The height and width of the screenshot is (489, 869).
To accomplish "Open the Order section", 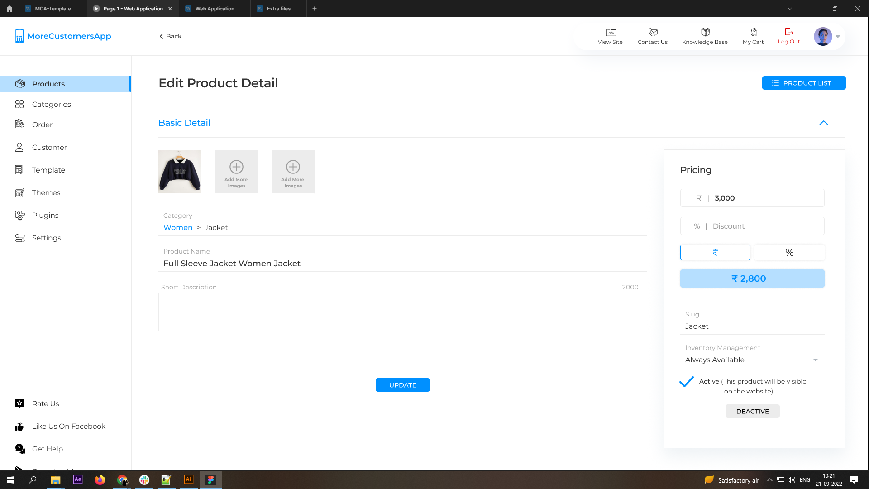I will click(x=42, y=125).
